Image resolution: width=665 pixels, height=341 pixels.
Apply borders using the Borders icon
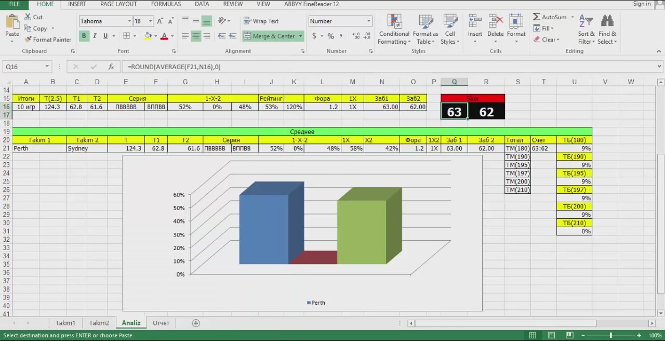(126, 36)
